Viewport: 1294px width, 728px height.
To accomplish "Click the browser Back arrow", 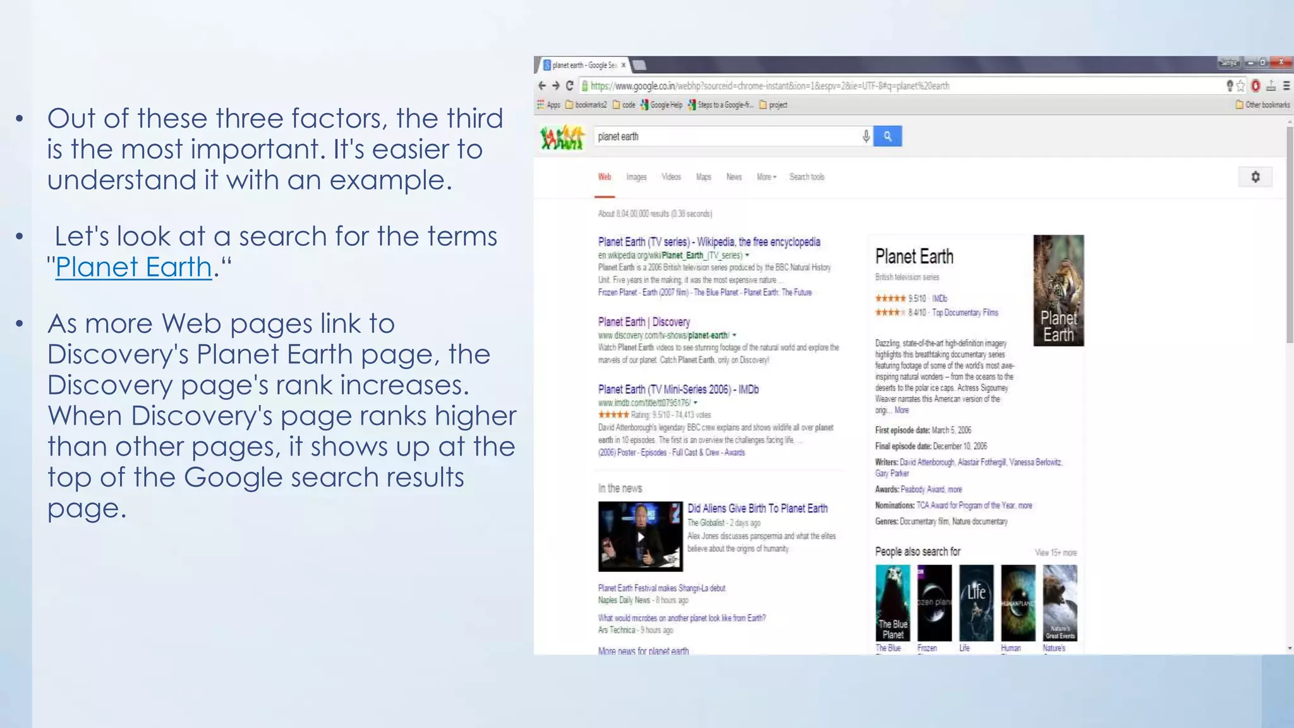I will point(541,85).
